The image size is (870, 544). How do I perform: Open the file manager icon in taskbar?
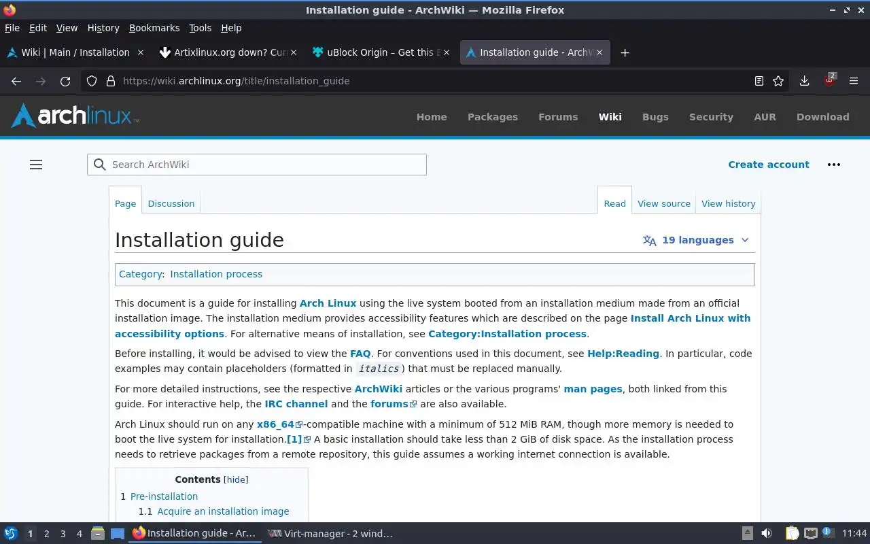click(98, 534)
